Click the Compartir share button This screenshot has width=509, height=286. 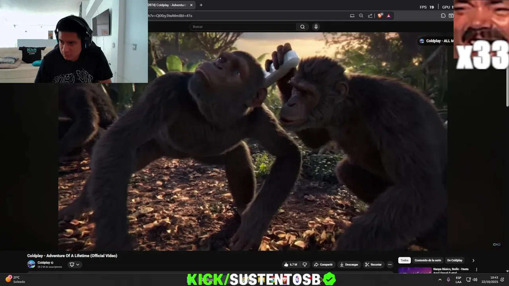(x=323, y=265)
